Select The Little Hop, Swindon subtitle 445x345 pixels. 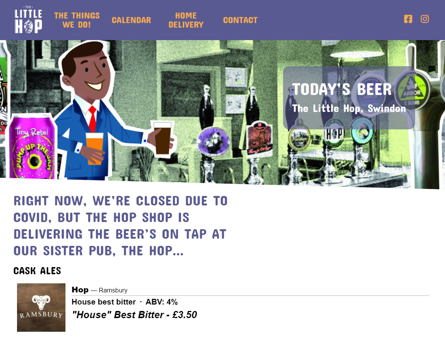coord(349,108)
